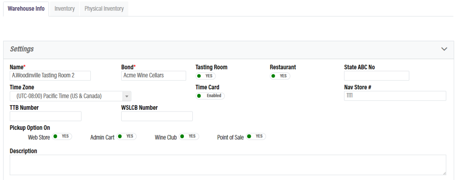The image size is (456, 180).
Task: Click the State ABC No field
Action: pyautogui.click(x=376, y=76)
